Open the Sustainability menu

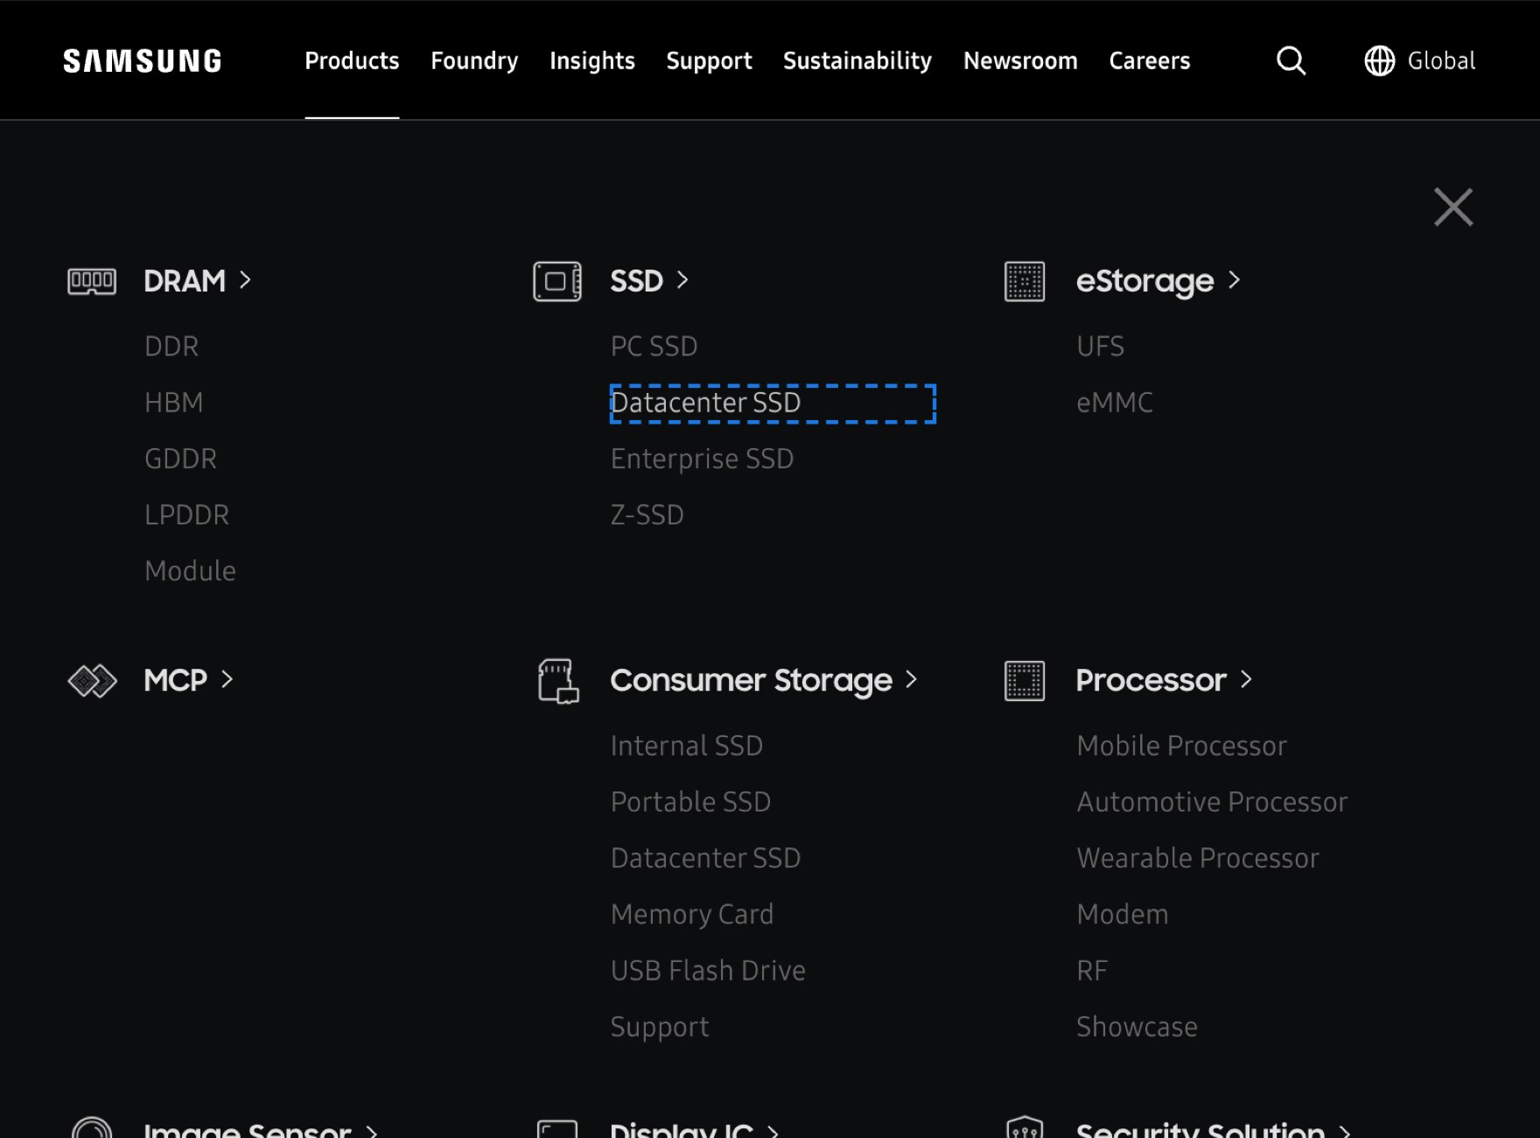click(857, 60)
